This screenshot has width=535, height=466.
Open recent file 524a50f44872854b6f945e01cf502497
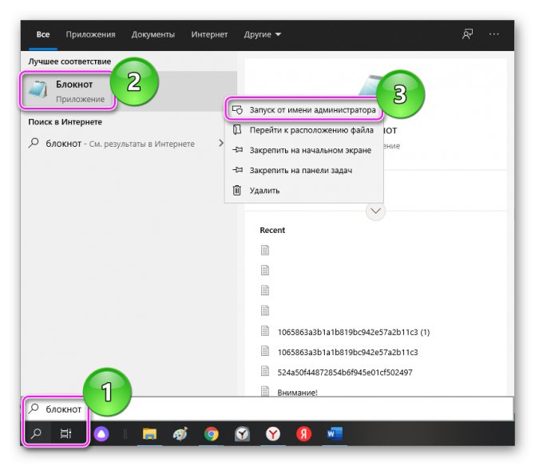point(345,373)
